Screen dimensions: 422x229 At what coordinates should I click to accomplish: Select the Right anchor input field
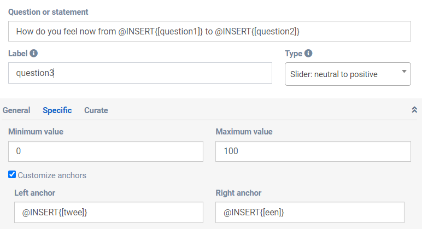(x=310, y=212)
